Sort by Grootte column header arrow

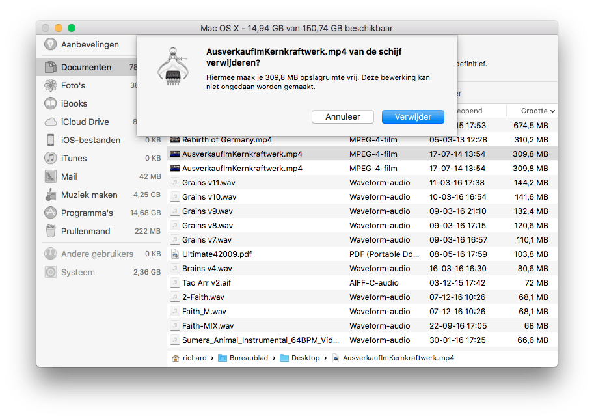pyautogui.click(x=553, y=111)
